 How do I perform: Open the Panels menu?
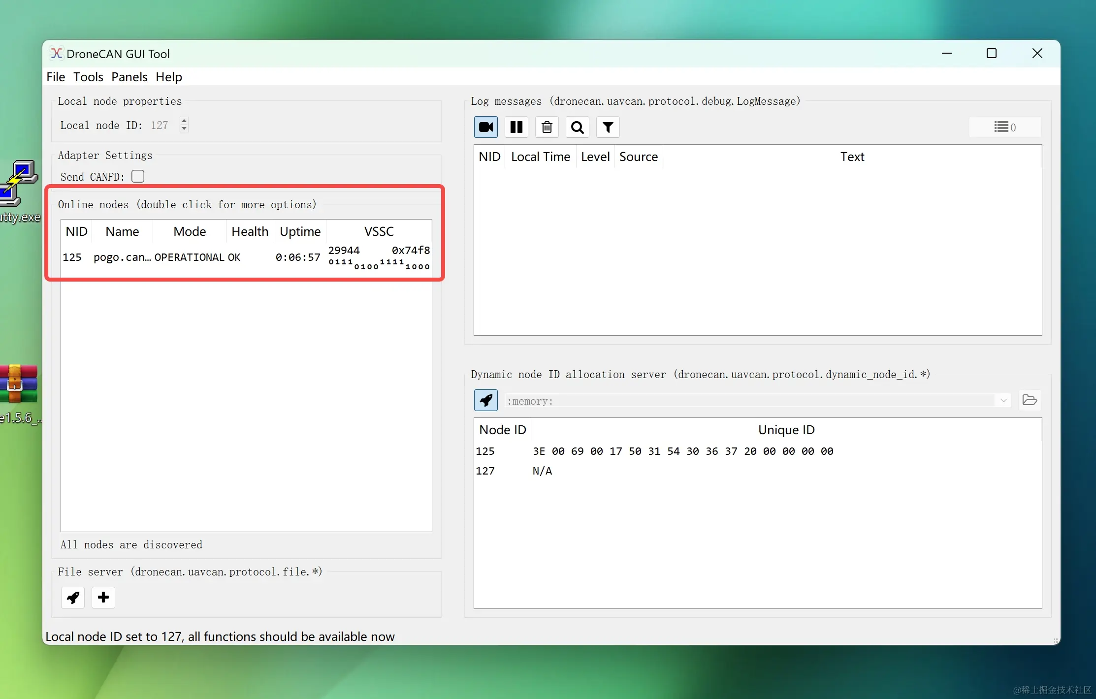pos(129,77)
